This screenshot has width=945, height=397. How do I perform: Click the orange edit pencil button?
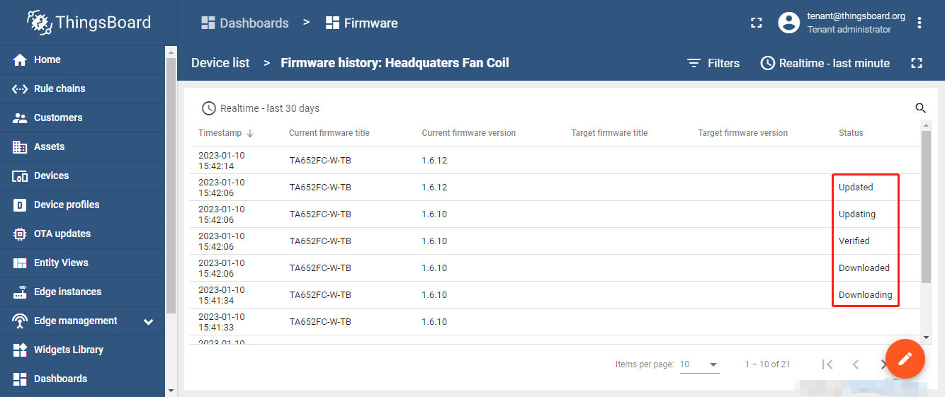[905, 359]
